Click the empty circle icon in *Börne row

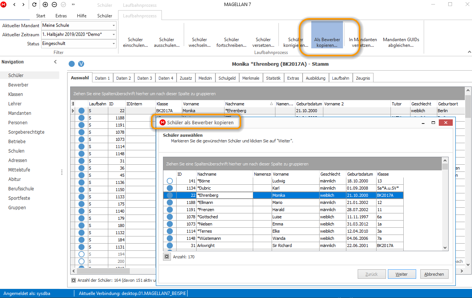170,181
